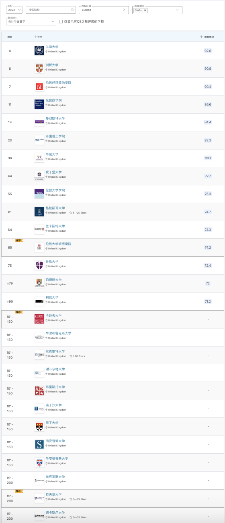
Task: Click the 搜索院校 search field
Action: [51, 10]
